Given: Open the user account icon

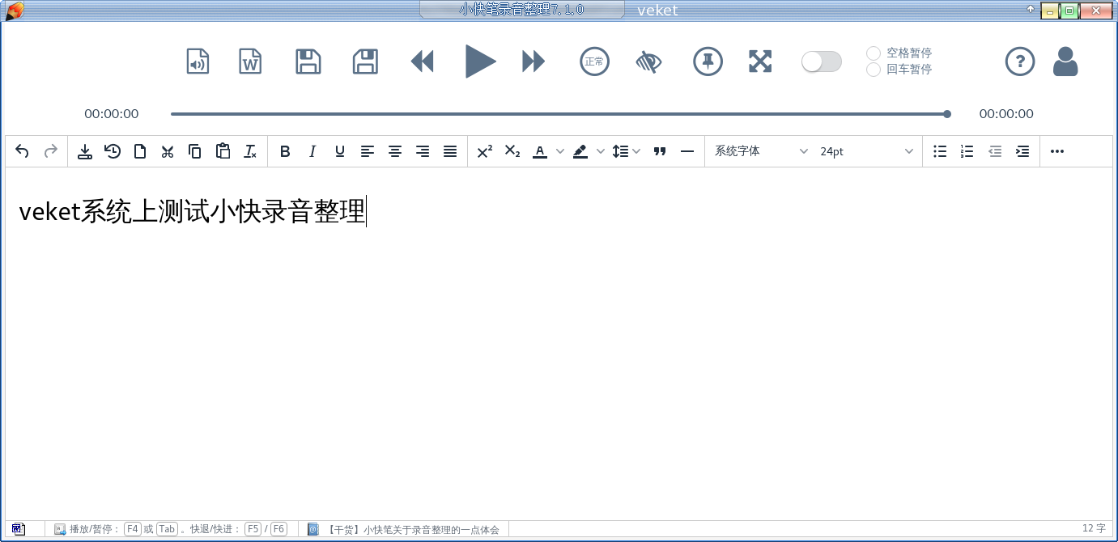Looking at the screenshot, I should (x=1065, y=61).
